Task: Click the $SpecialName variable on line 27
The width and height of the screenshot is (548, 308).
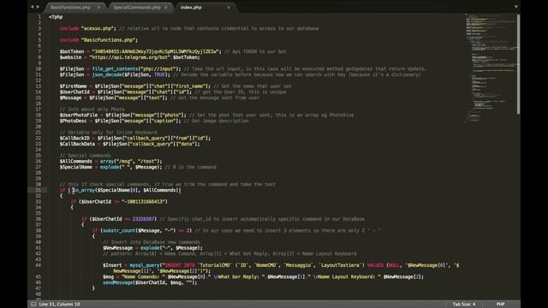Action: point(76,167)
